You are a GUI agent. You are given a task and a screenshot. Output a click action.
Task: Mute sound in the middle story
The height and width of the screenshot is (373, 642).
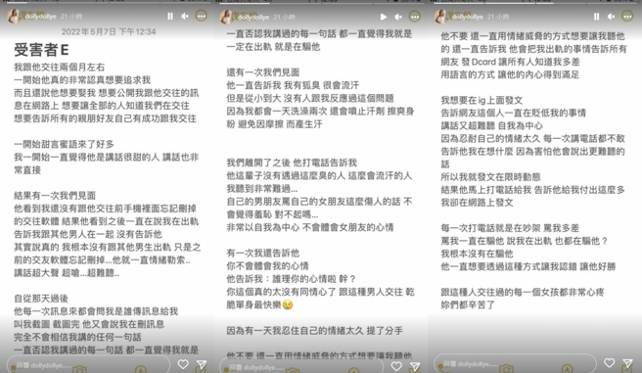click(x=398, y=17)
